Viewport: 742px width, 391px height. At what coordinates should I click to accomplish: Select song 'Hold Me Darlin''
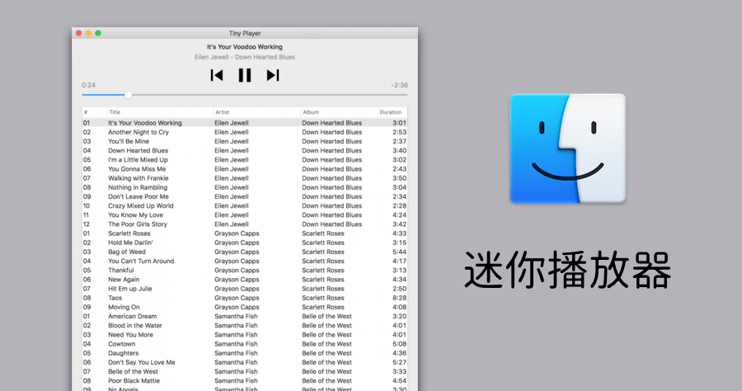[x=130, y=243]
